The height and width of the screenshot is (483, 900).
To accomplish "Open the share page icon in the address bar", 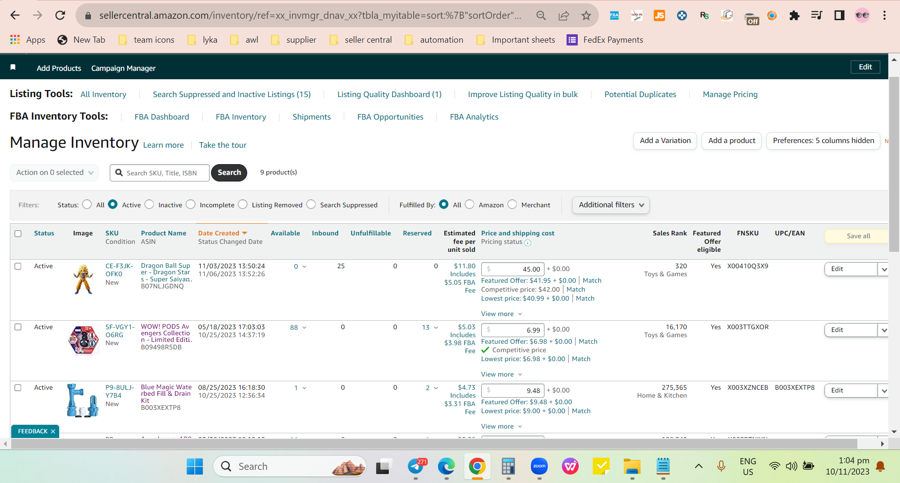I will [x=564, y=15].
